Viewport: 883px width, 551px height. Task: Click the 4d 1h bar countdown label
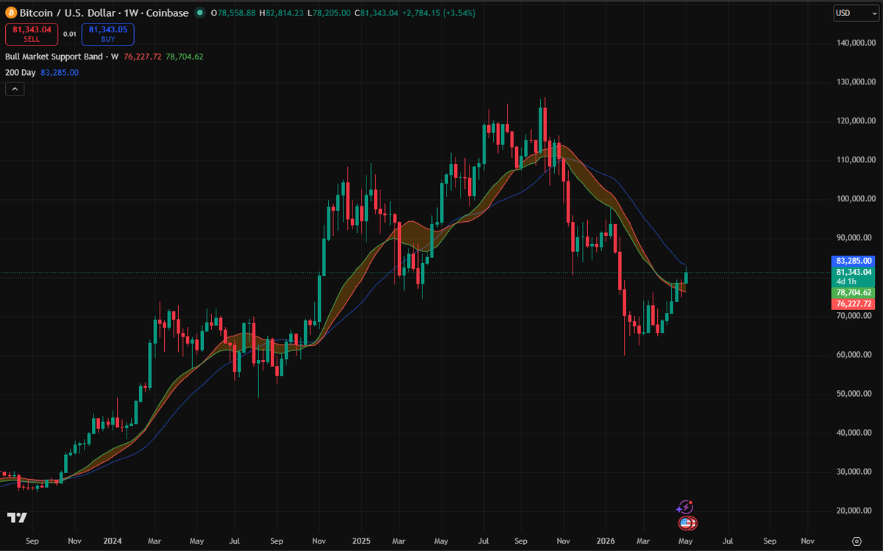(846, 281)
